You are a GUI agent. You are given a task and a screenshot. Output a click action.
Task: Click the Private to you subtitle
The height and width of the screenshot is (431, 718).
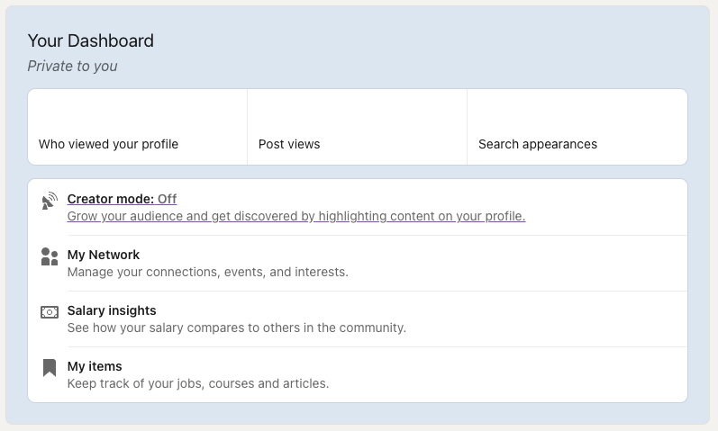point(72,66)
